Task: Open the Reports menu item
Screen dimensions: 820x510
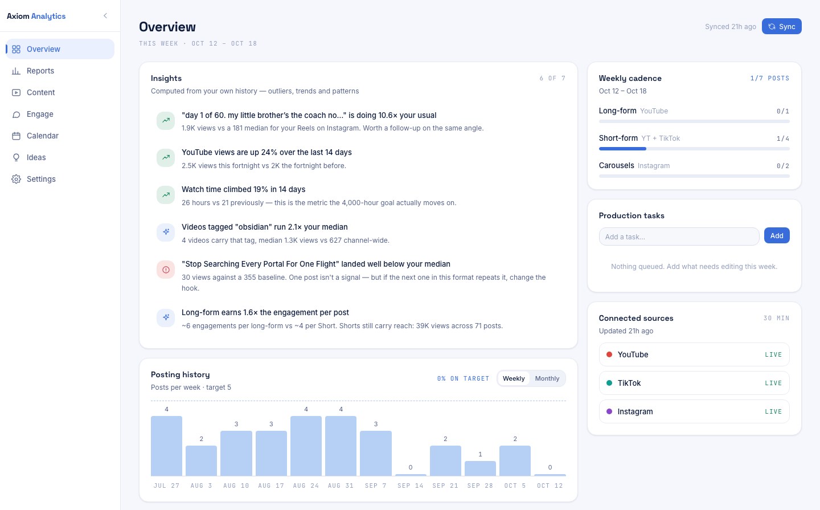Action: coord(60,71)
